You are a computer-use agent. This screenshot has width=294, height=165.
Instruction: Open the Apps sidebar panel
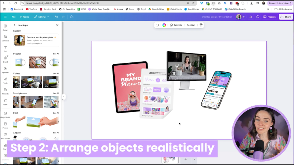(x=5, y=102)
